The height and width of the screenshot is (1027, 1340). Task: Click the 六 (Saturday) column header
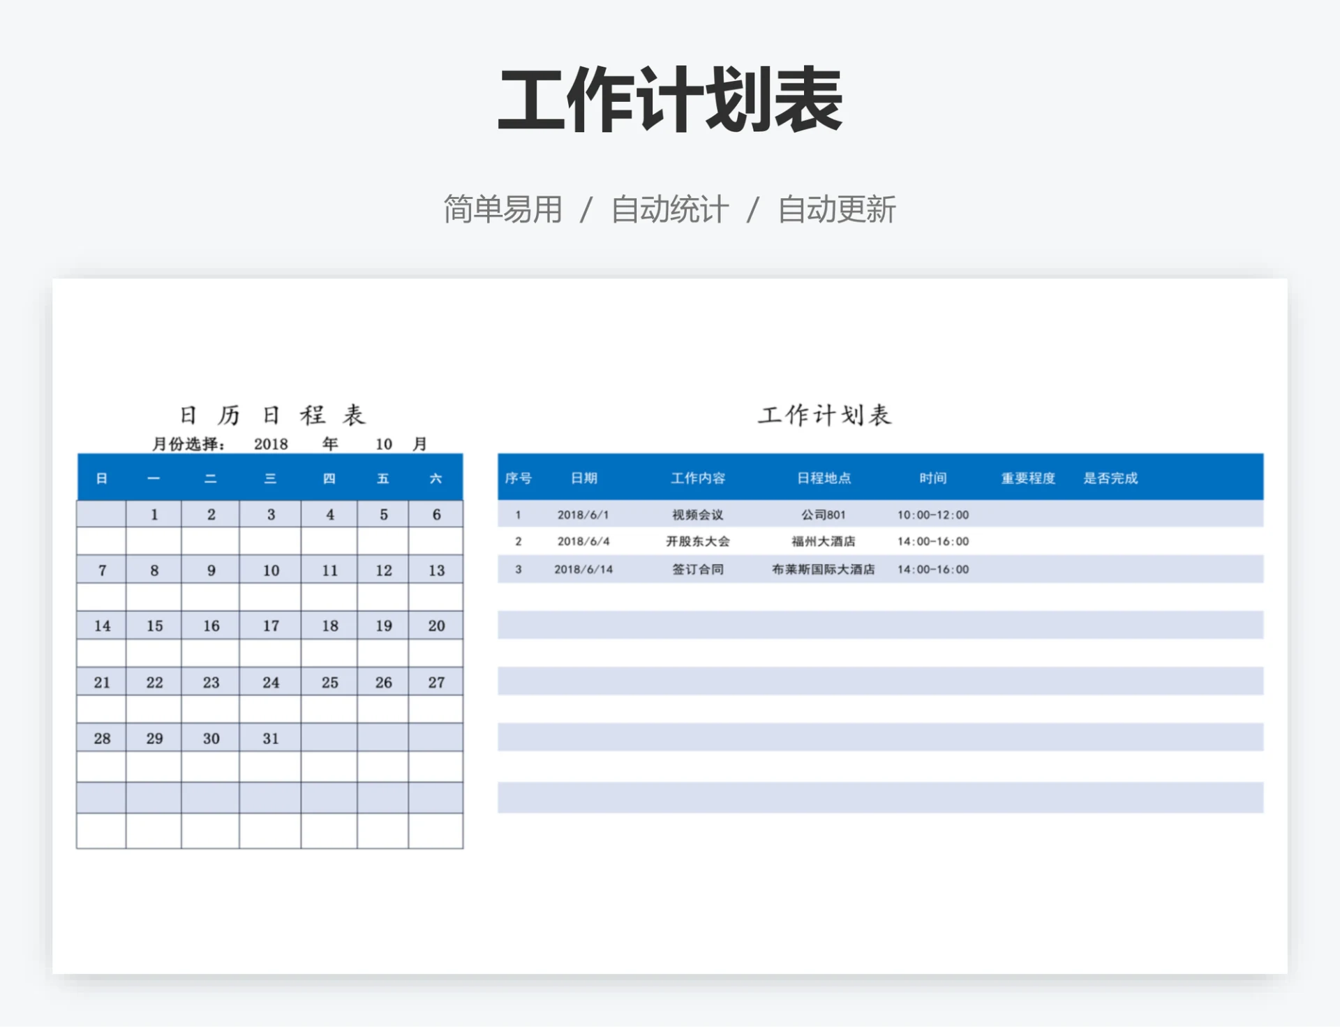[435, 479]
